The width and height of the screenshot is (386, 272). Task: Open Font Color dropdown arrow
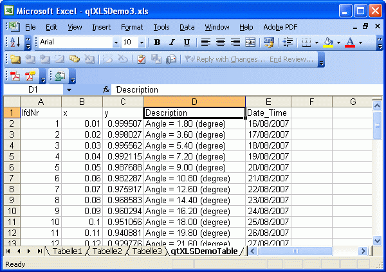click(360, 42)
